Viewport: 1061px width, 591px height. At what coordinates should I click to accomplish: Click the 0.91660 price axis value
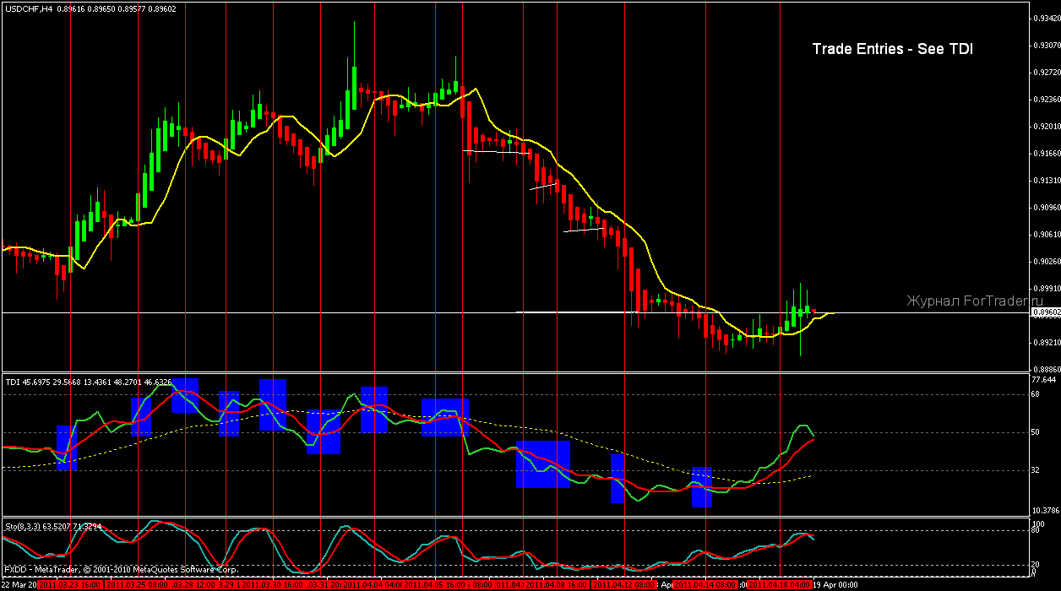click(x=1046, y=153)
